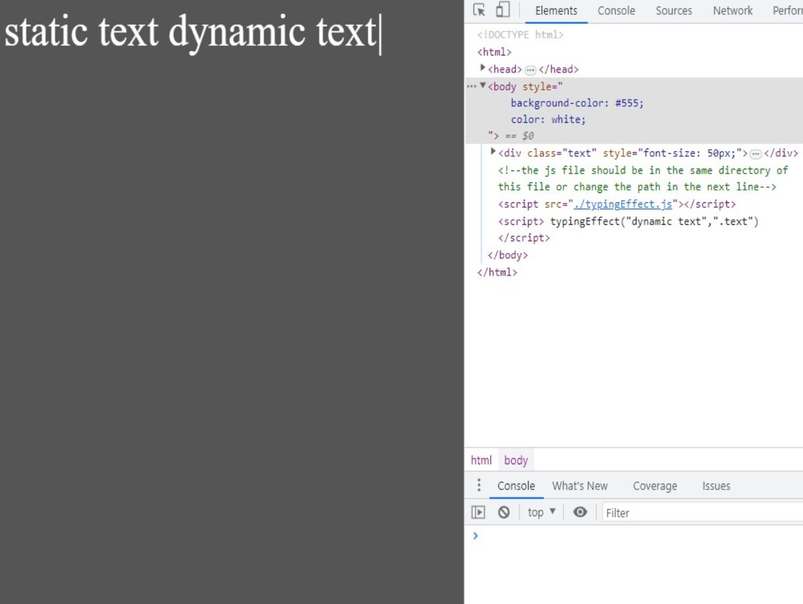Click the ellipsis badge inside head tag
Screen dimensions: 803x604
(x=530, y=70)
